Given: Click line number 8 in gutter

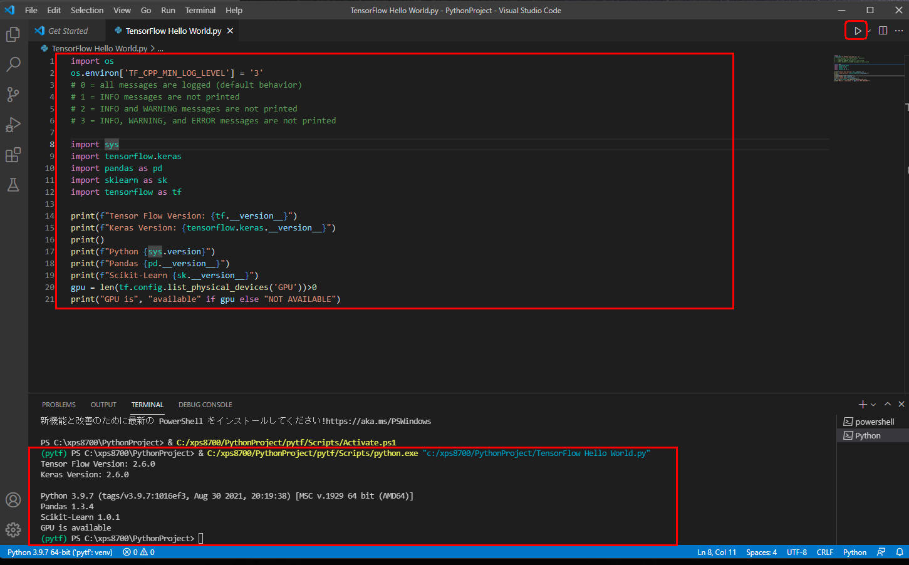Looking at the screenshot, I should (52, 144).
